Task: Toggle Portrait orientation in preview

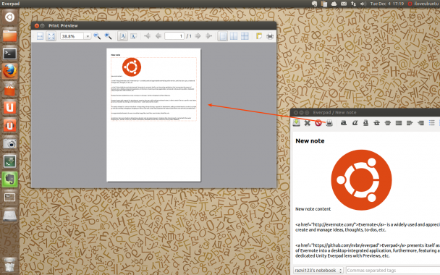Action: tap(122, 36)
